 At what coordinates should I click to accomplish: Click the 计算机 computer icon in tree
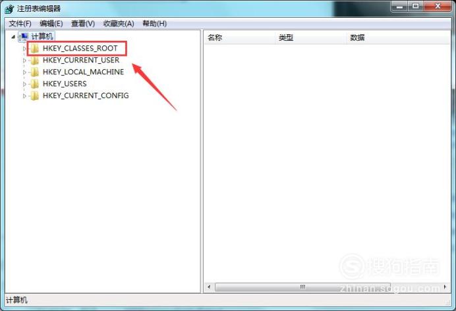(24, 37)
